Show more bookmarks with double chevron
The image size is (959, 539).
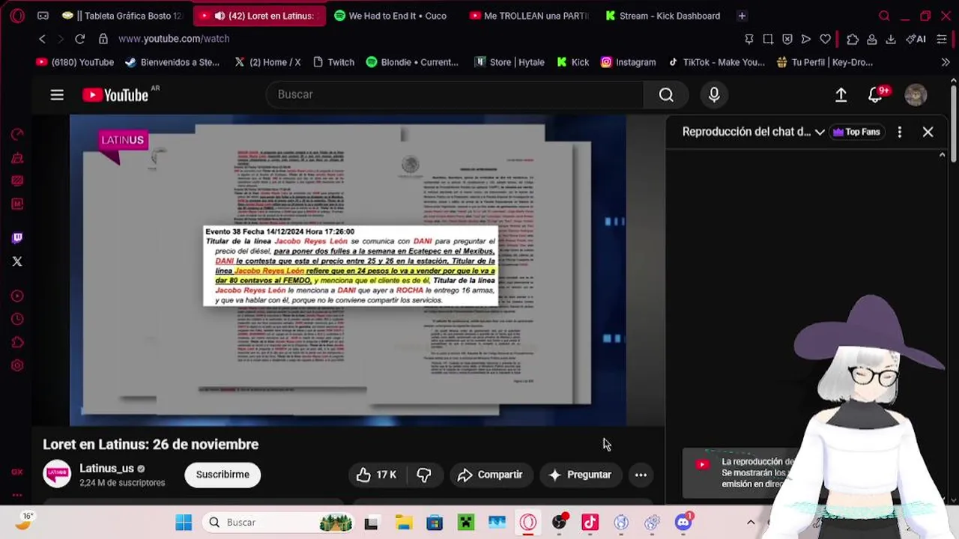point(946,62)
